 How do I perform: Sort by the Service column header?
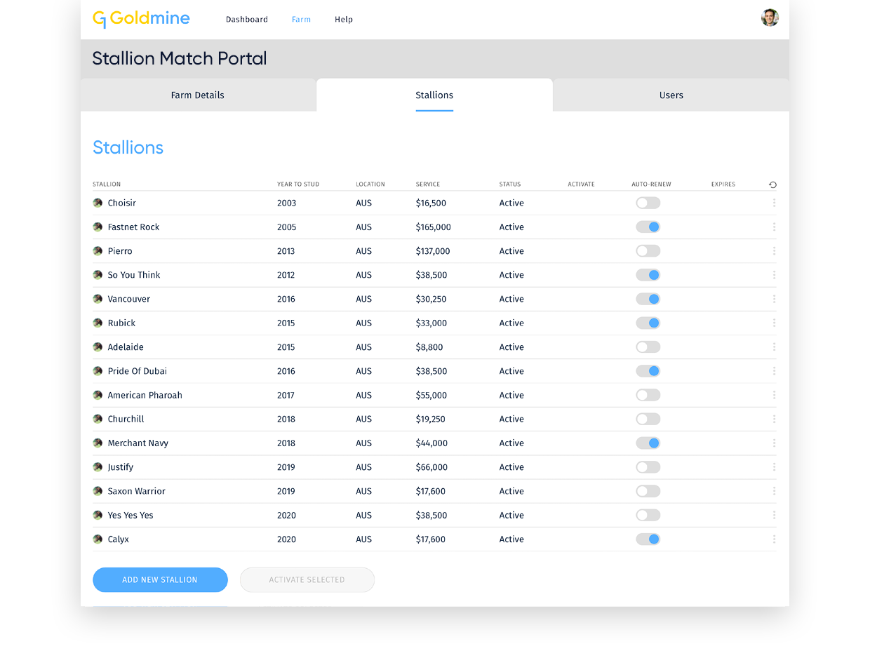[x=428, y=184]
